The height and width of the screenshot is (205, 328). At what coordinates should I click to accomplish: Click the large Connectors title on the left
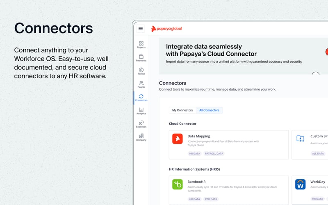pos(54,28)
